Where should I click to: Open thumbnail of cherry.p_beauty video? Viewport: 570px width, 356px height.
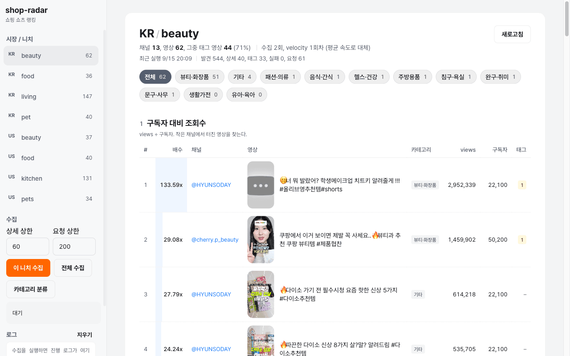coord(261,240)
